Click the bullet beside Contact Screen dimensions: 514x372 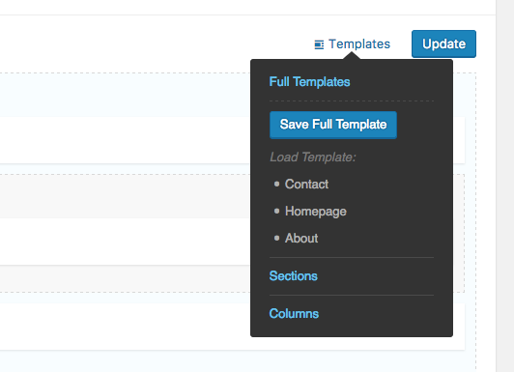[x=276, y=184]
